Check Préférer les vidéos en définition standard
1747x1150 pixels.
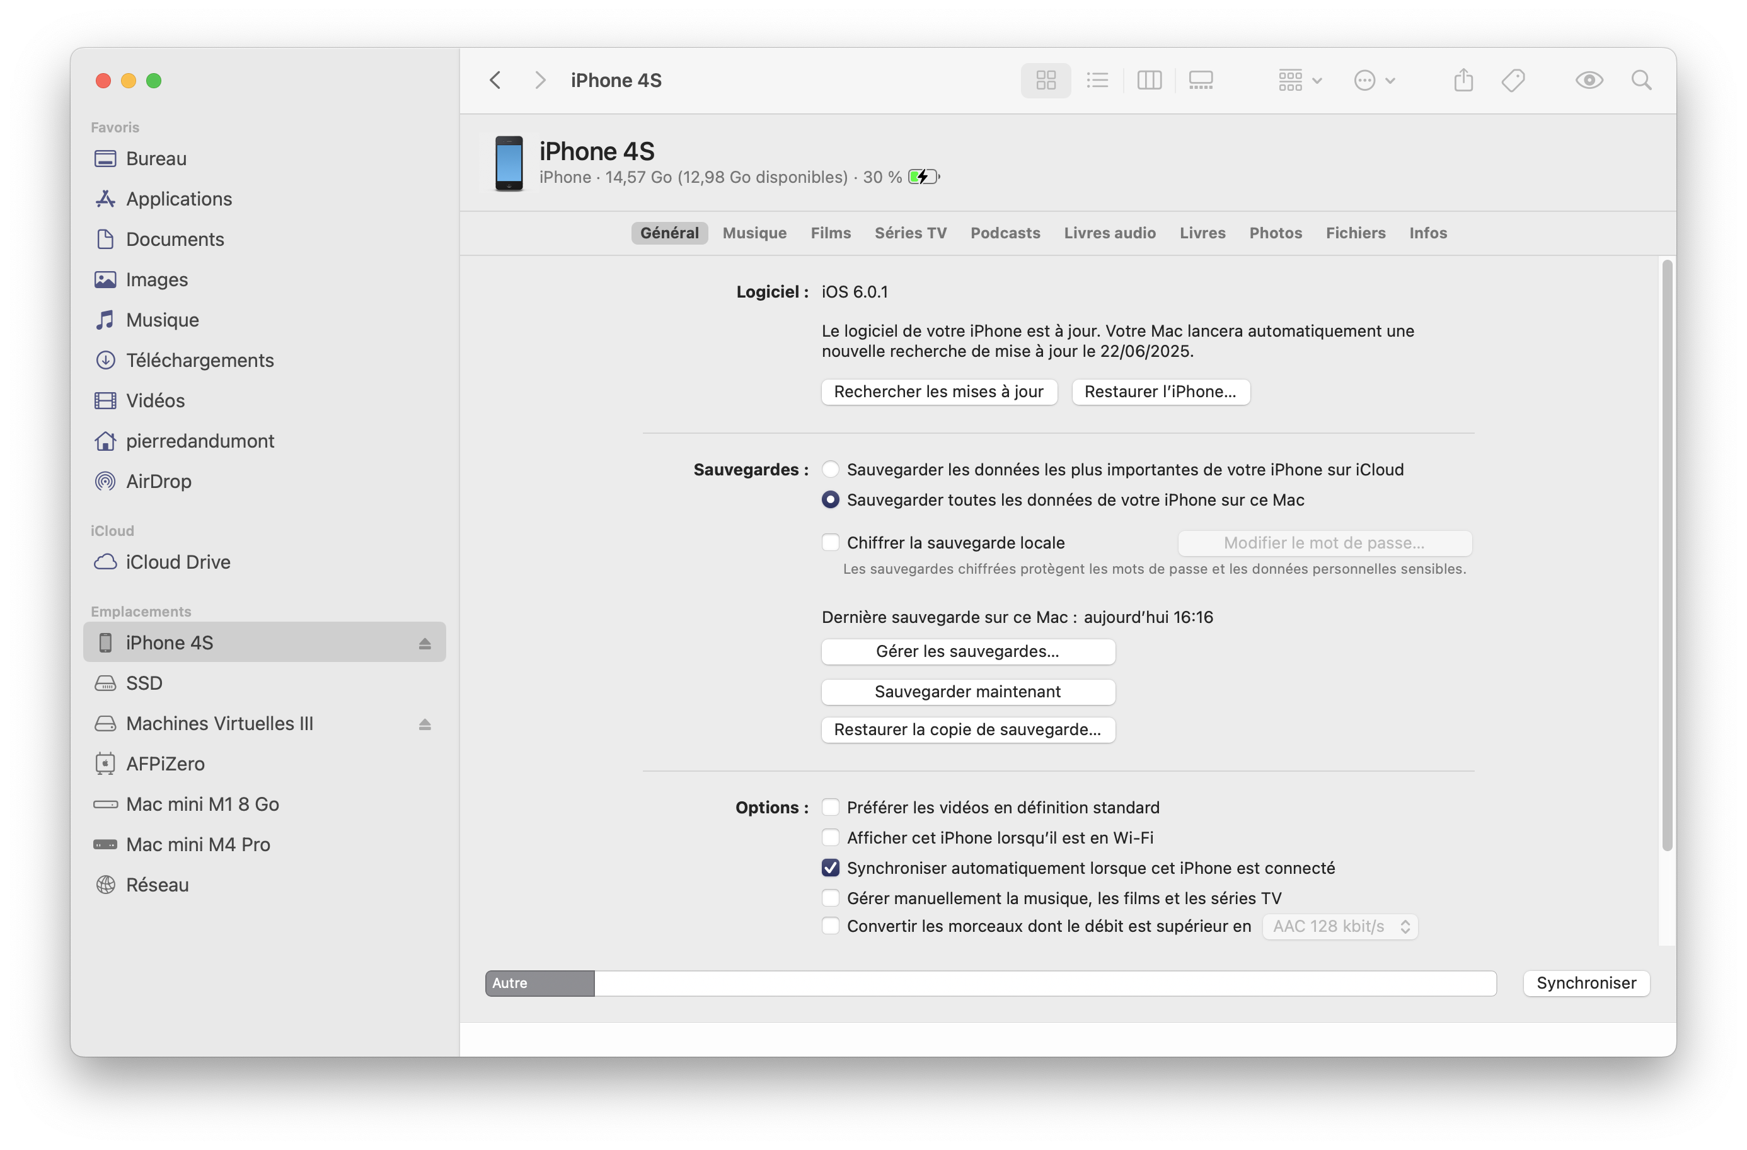coord(830,807)
